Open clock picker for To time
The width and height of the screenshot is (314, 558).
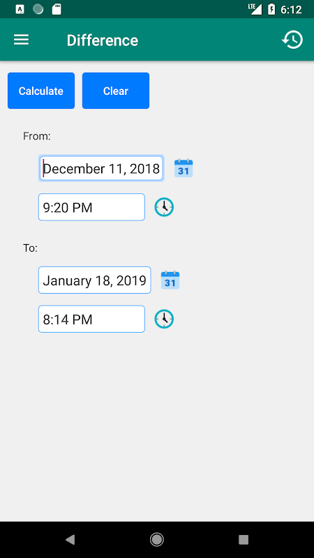coord(164,319)
